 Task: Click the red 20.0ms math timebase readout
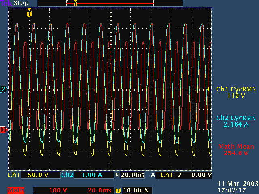pyautogui.click(x=100, y=190)
